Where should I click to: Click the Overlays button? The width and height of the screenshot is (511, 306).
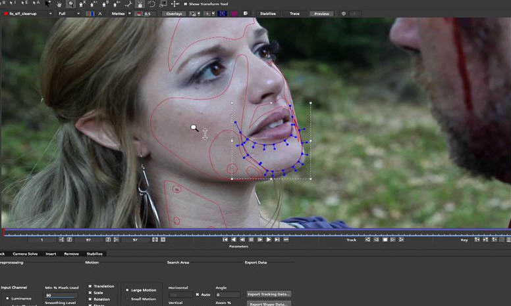tap(175, 14)
